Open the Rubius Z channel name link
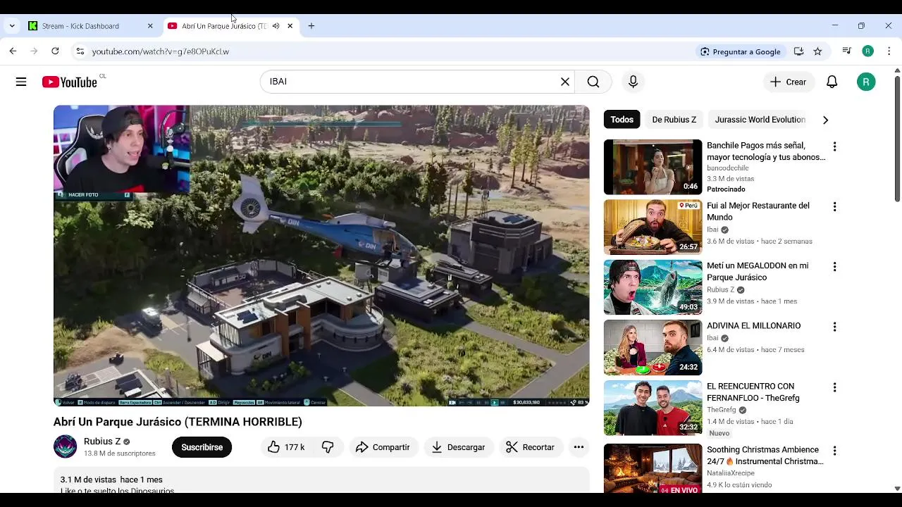The image size is (902, 507). [x=102, y=442]
